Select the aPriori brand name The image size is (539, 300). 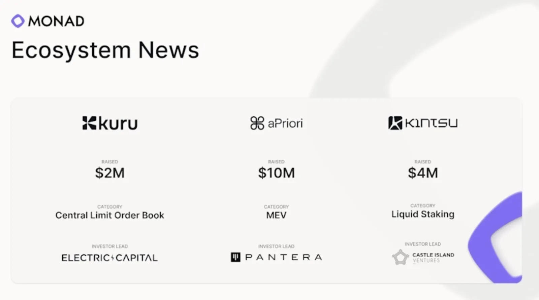(285, 123)
